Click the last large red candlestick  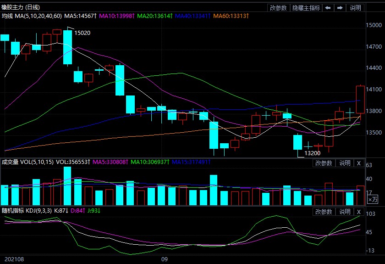[x=360, y=100]
